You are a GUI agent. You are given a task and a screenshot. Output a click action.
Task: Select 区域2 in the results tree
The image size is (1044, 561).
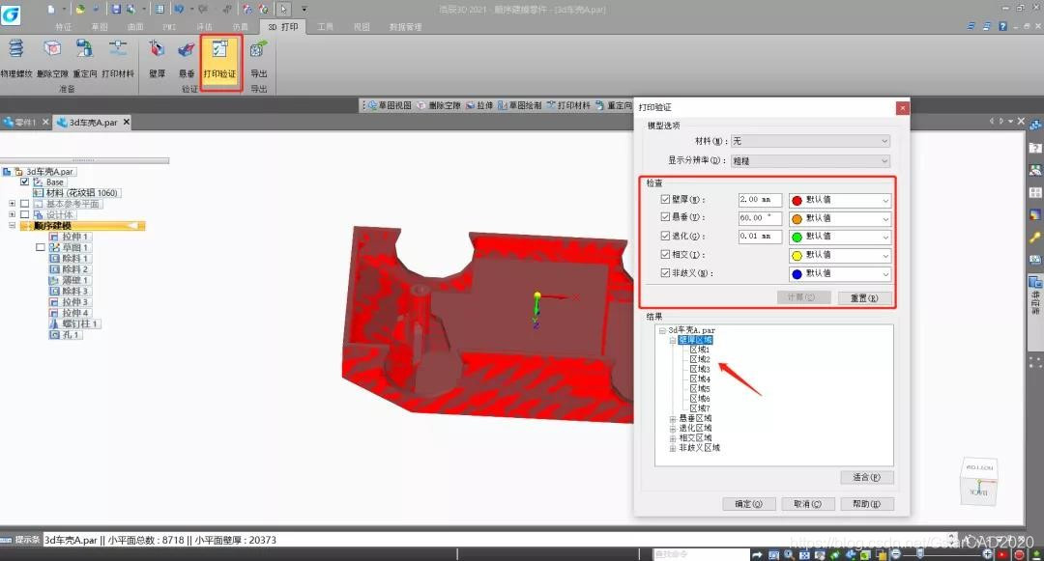pos(699,359)
